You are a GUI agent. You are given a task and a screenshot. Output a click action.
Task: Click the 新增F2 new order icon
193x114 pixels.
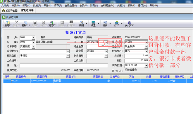pyautogui.click(x=8, y=24)
